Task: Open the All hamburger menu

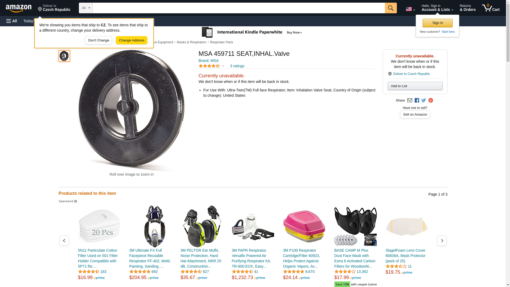Action: [12, 21]
